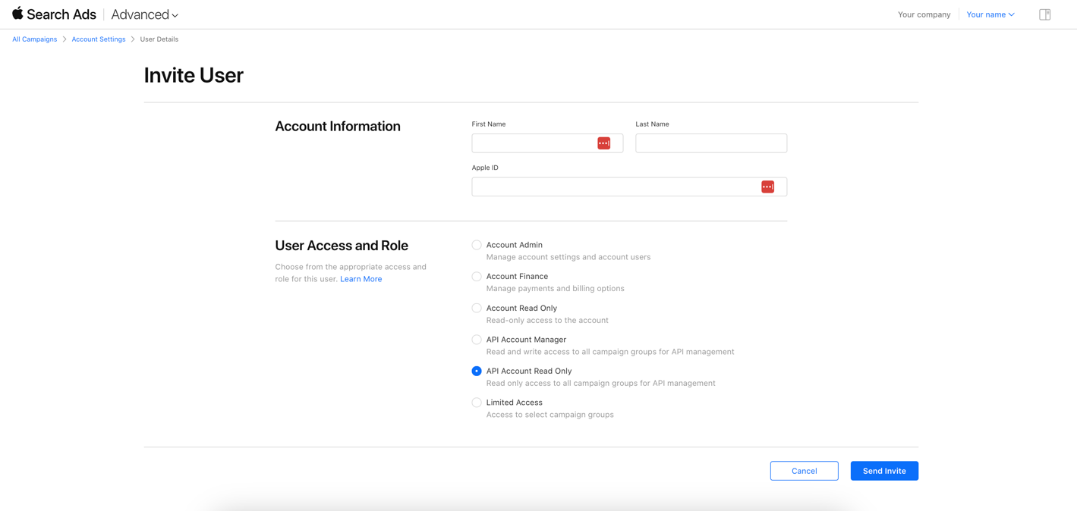The width and height of the screenshot is (1077, 511).
Task: Click 'Manage account settings and account users' text
Action: tap(568, 257)
